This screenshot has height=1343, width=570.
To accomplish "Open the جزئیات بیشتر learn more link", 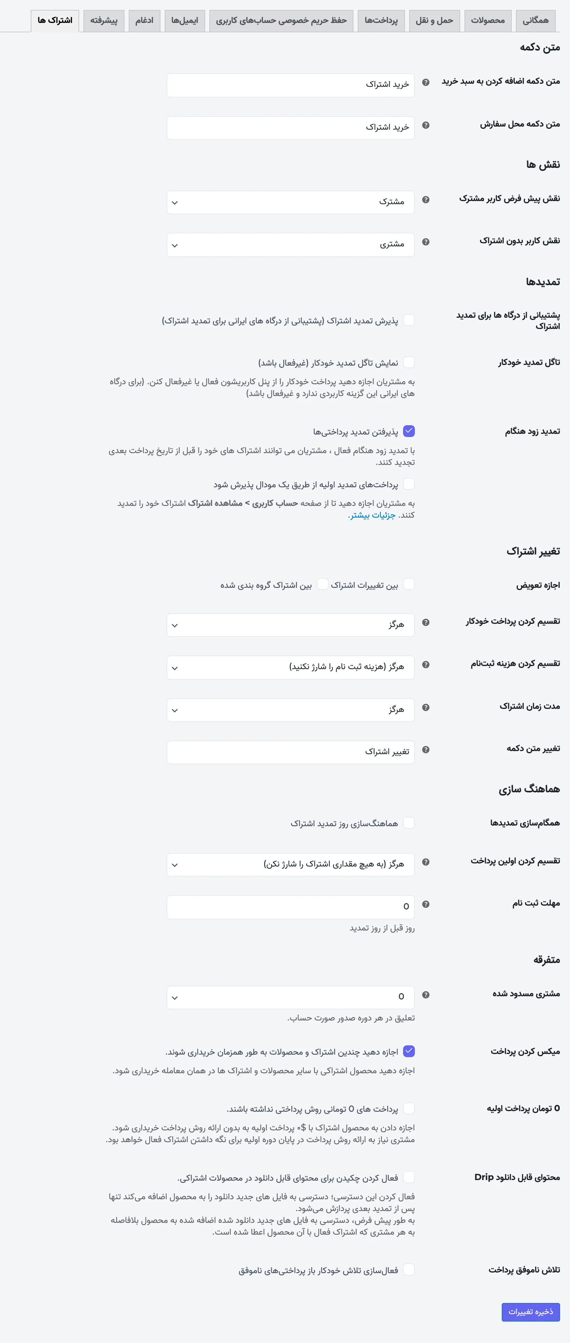I will (x=372, y=515).
